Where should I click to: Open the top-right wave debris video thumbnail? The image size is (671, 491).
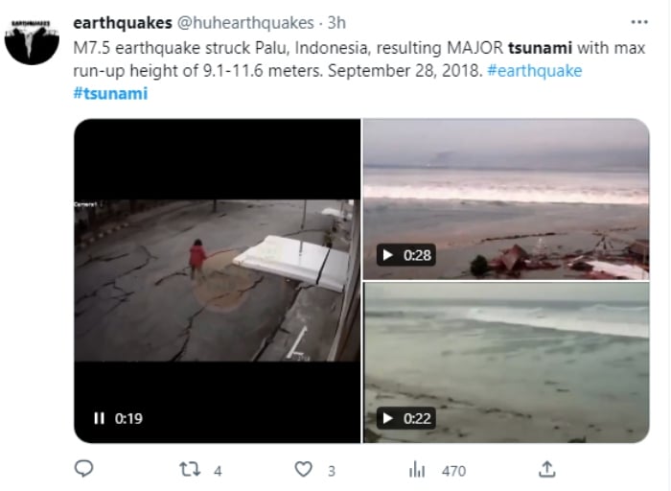506,199
